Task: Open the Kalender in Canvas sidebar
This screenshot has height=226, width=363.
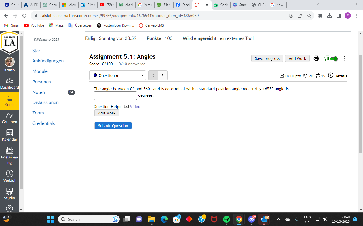Action: pos(9,135)
